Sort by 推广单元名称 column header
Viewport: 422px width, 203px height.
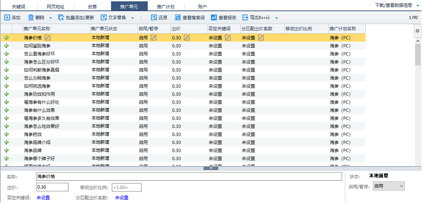56,29
